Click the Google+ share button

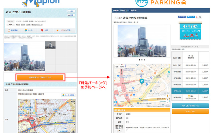pyautogui.click(x=199, y=17)
